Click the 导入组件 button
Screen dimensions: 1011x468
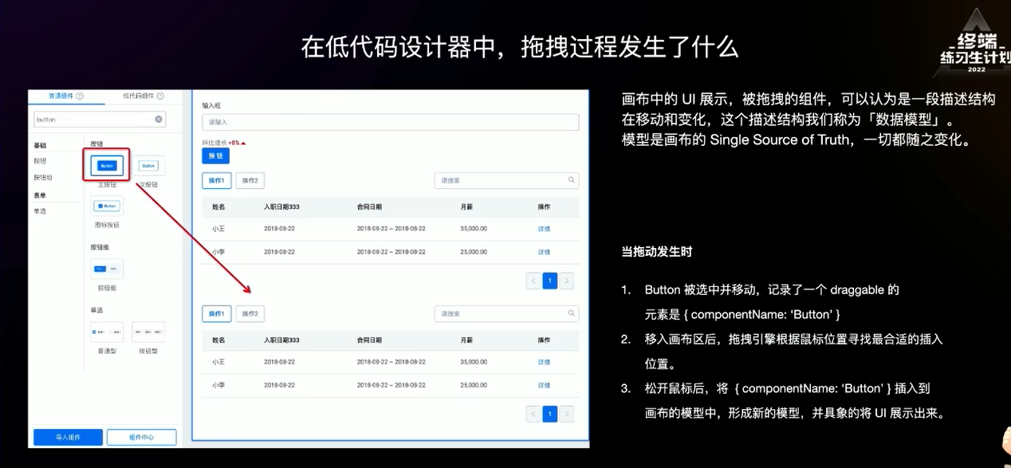(x=68, y=437)
